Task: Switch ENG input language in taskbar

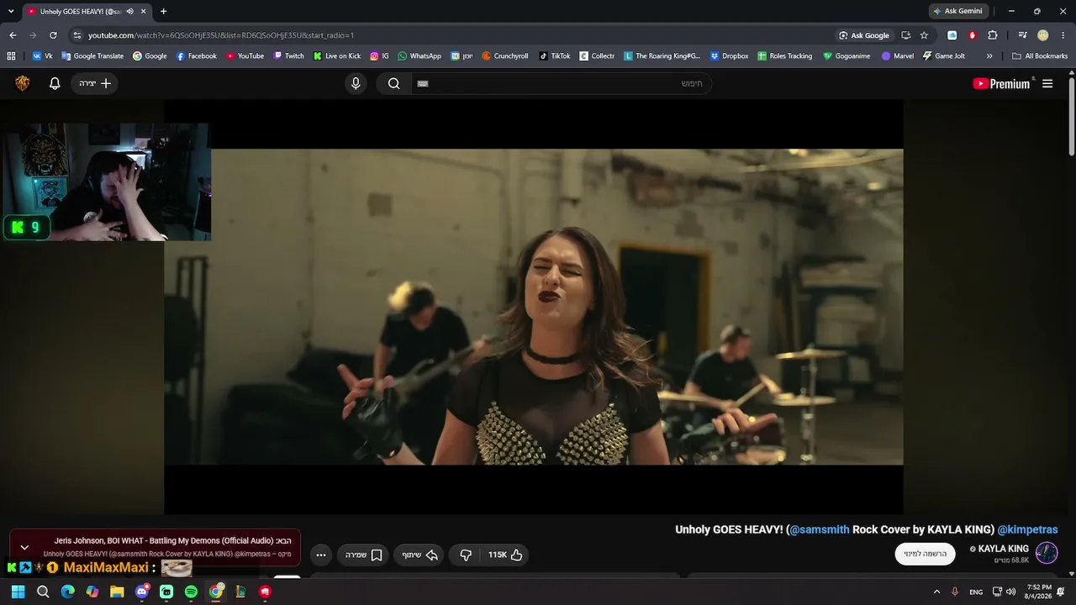Action: click(x=976, y=592)
